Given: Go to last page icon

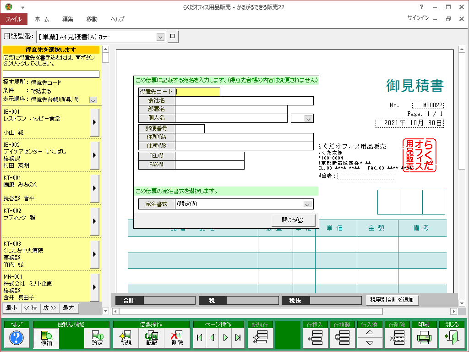Looking at the screenshot, I should tap(238, 338).
